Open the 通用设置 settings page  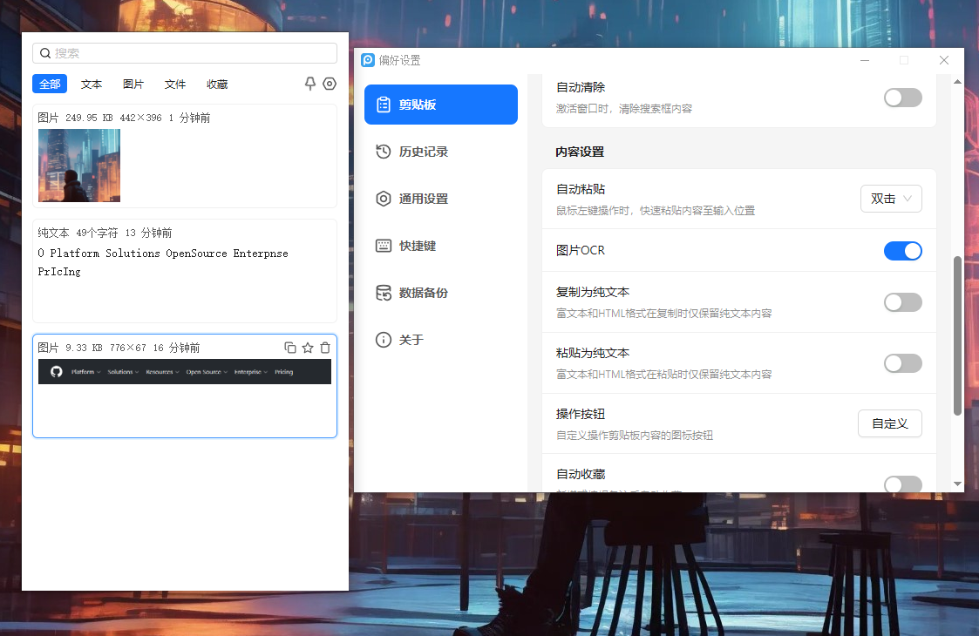tap(441, 199)
